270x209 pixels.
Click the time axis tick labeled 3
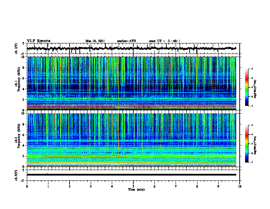point(91,186)
